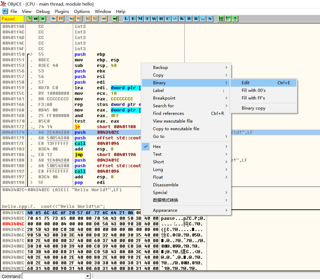Open the Executable modules (E) button
The height and width of the screenshot is (279, 320).
click(x=134, y=19)
